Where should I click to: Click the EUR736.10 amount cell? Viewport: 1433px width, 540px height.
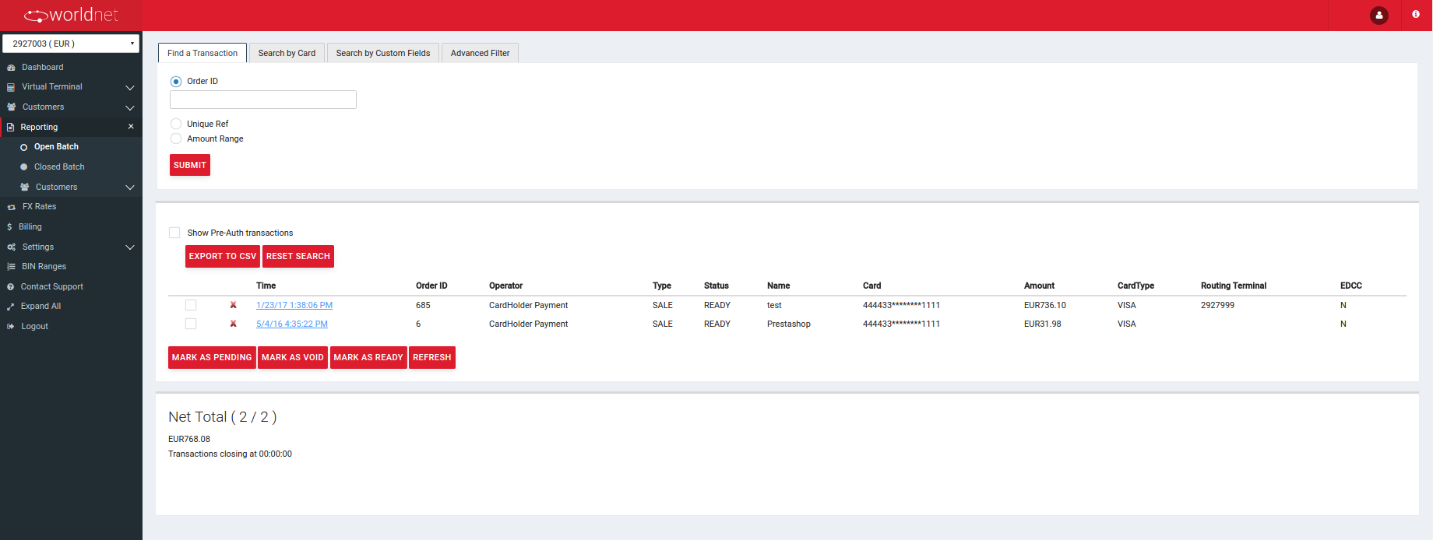click(1045, 306)
